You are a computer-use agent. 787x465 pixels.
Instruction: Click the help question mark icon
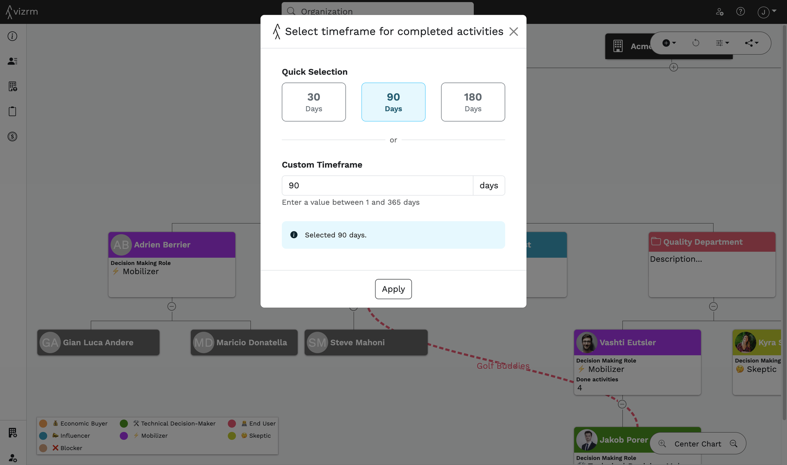740,12
